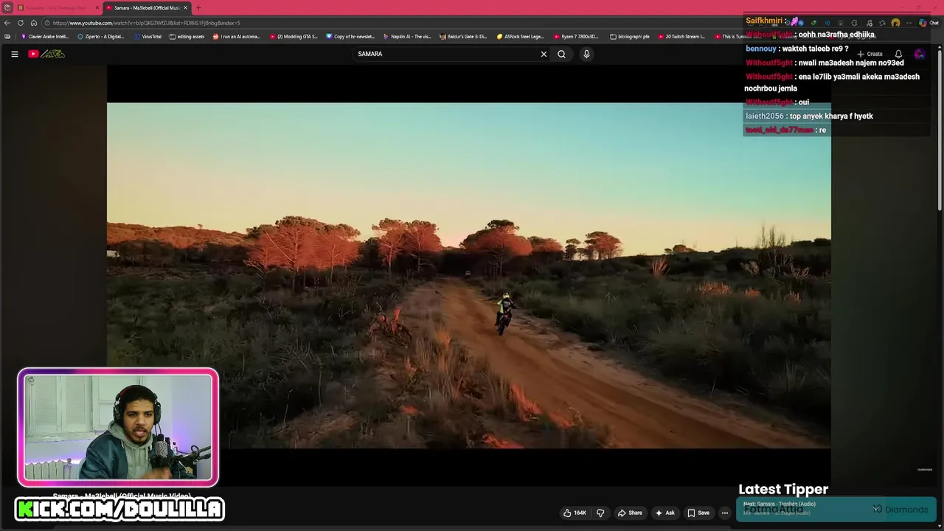Go to YouTube home via logo
The width and height of the screenshot is (944, 531).
[46, 54]
